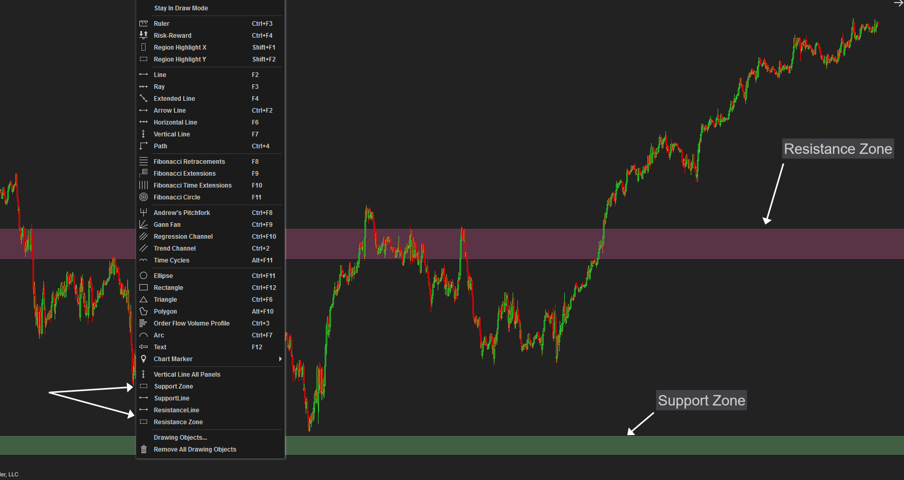
Task: Pick the Polygon tool icon
Action: (x=144, y=312)
